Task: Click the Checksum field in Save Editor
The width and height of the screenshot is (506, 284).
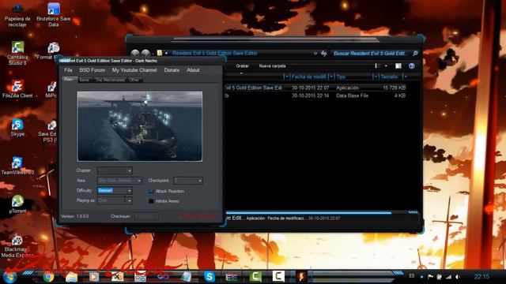Action: pos(147,216)
